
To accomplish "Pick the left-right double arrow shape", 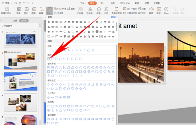I will coord(65,85).
